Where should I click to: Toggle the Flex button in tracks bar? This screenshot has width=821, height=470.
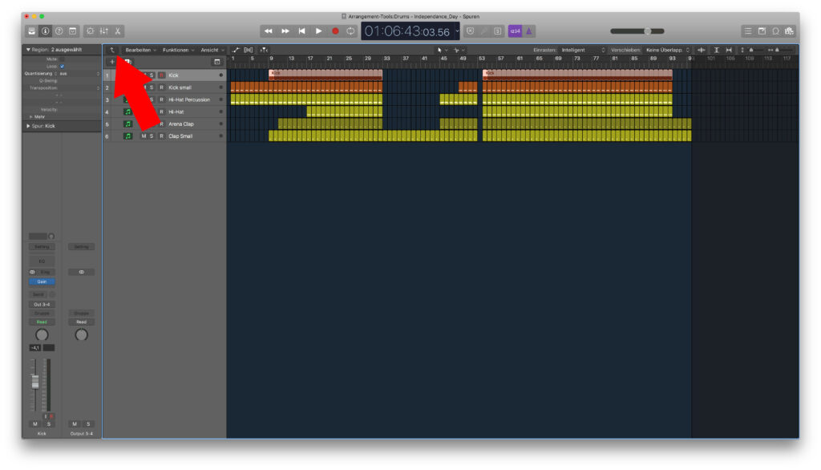249,50
